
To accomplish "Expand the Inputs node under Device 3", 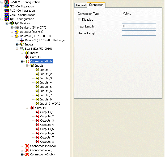I will pos(17,45).
